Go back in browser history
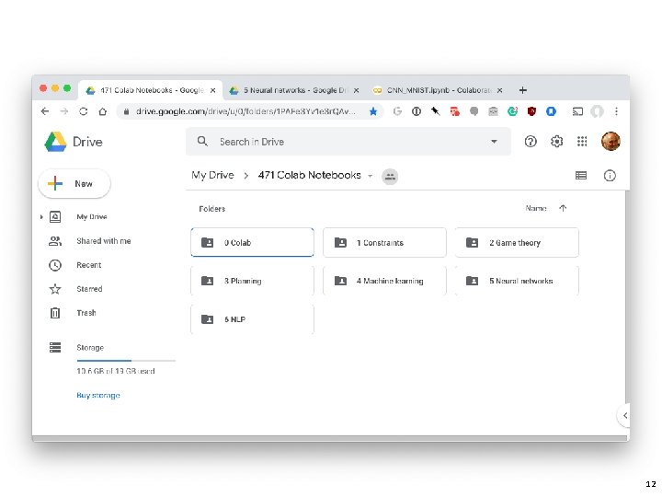 45,111
